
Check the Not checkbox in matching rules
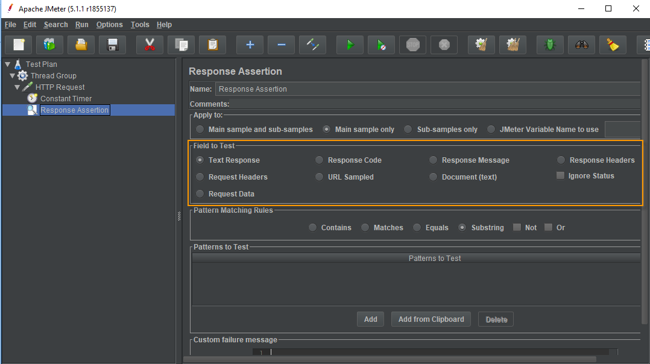click(x=517, y=228)
